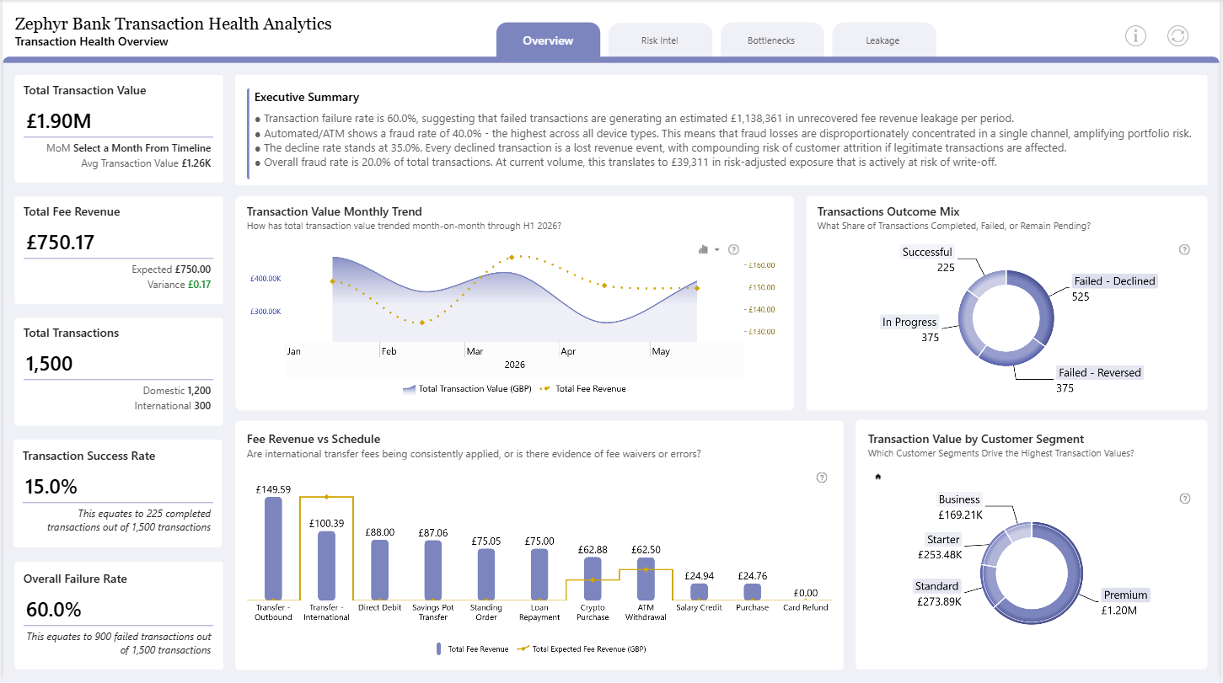Screen dimensions: 1223x683
Task: Click the home icon in Customer Segment card
Action: point(877,477)
